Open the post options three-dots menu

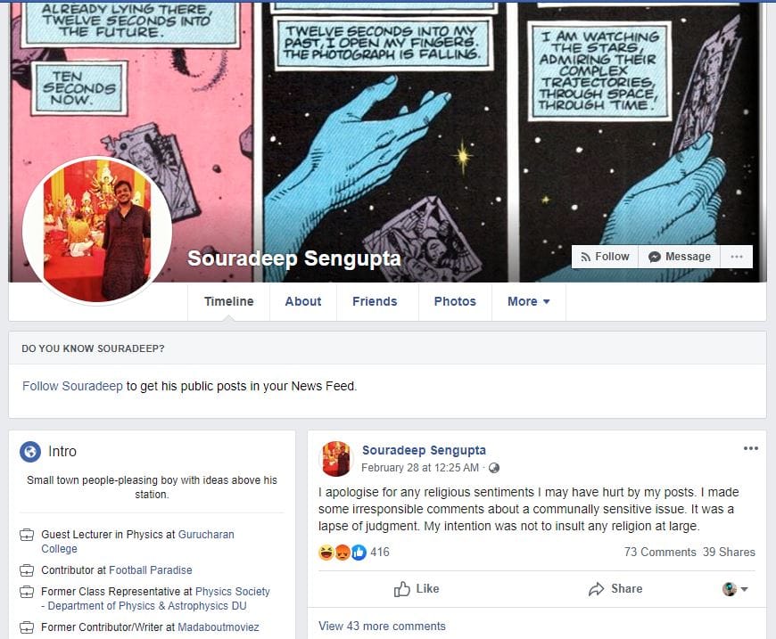750,448
